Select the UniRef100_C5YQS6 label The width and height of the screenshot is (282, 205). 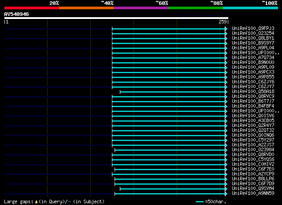253,160
